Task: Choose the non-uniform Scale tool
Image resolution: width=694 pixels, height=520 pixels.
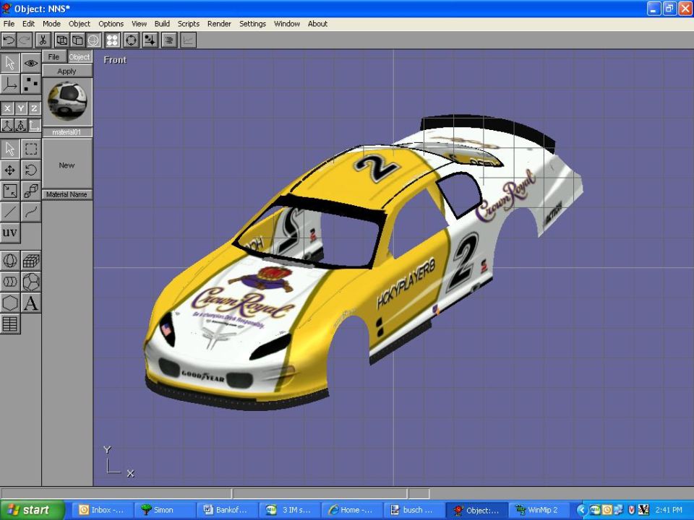Action: coord(9,191)
